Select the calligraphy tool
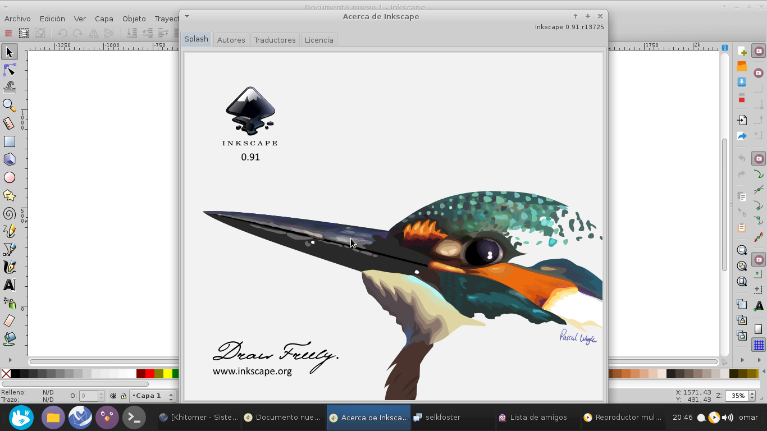767x431 pixels. click(x=9, y=267)
